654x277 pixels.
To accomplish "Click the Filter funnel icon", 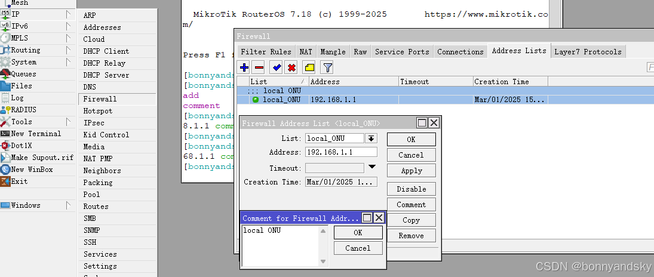I will [328, 67].
